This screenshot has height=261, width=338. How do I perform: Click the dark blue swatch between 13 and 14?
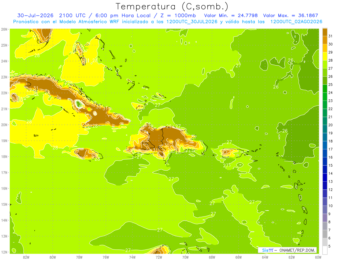325,177
